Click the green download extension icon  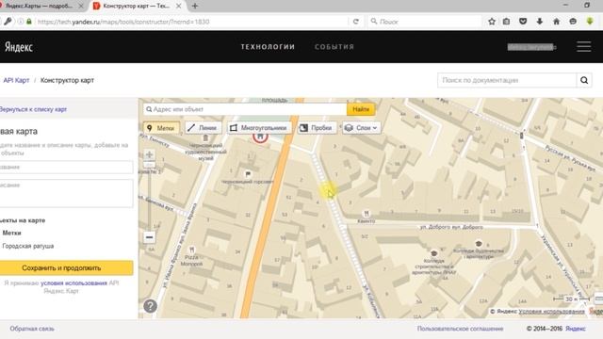tap(590, 22)
